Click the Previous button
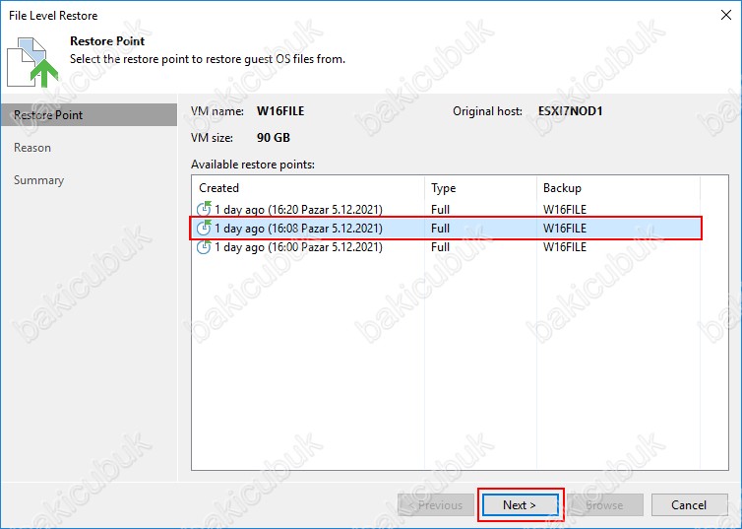This screenshot has height=529, width=742. point(436,505)
